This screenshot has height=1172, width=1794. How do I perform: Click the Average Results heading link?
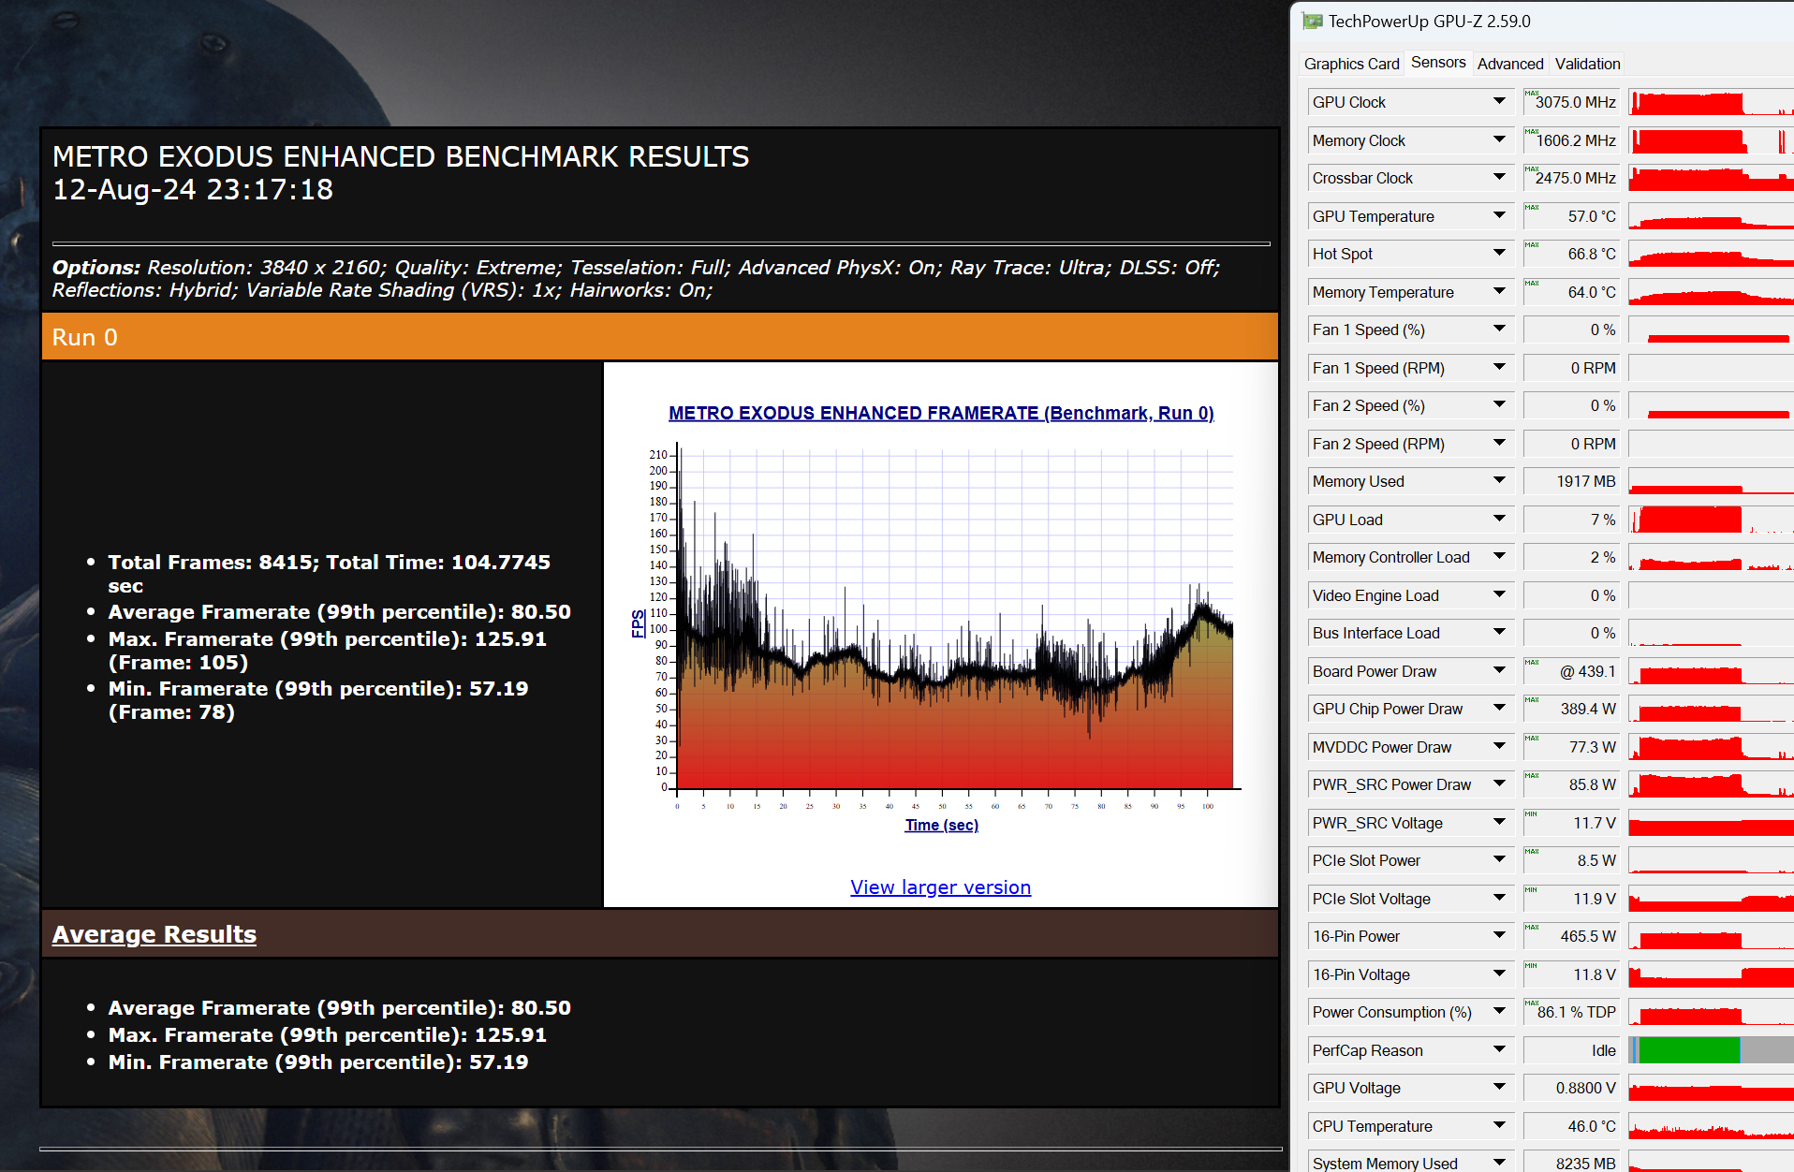click(154, 934)
